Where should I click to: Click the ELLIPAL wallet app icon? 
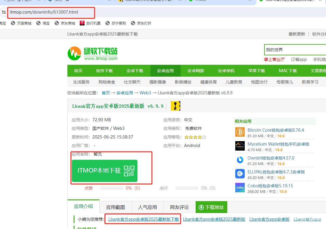pos(240,174)
